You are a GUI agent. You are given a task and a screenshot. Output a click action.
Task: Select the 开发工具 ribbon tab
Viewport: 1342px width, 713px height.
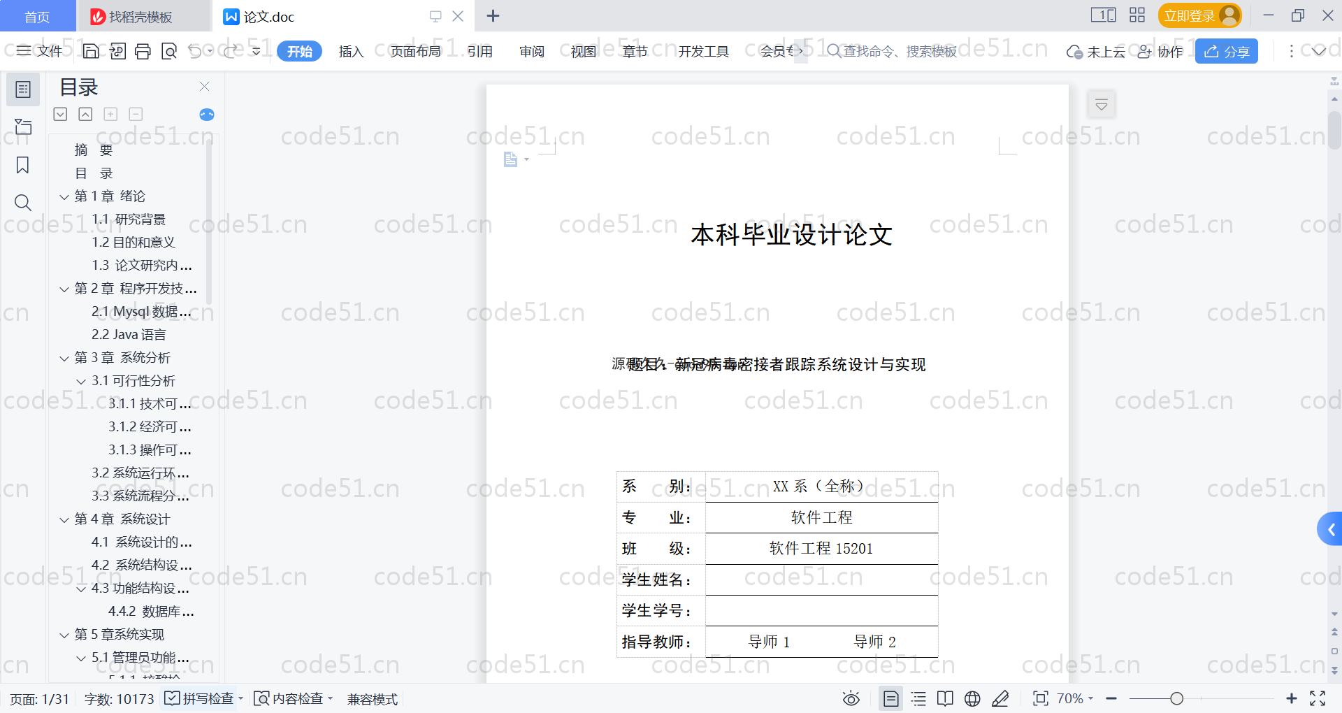coord(703,51)
